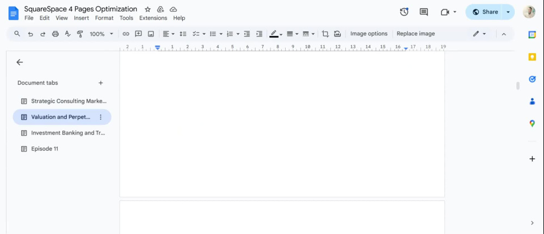Star the SquareSpace 4 Pages Optimization document
The height and width of the screenshot is (234, 544).
point(147,9)
